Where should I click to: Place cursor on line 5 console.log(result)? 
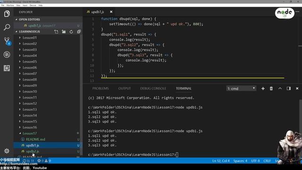pyautogui.click(x=129, y=40)
